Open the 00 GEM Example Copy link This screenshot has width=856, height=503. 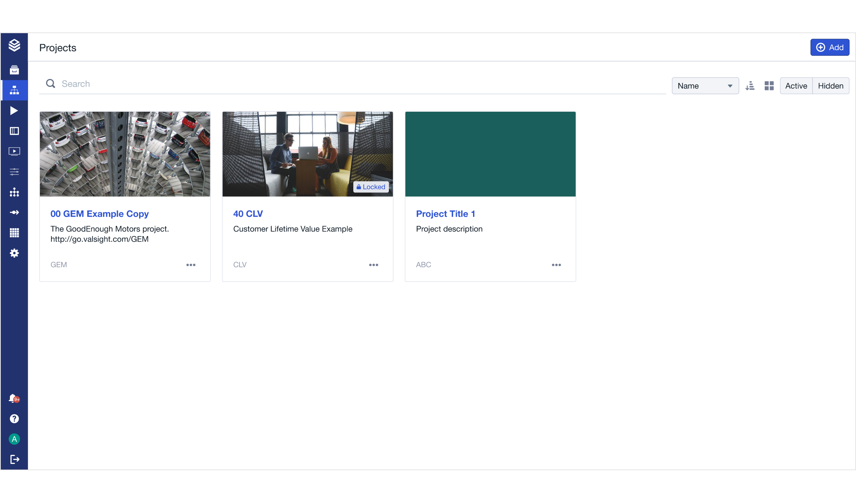pyautogui.click(x=100, y=214)
